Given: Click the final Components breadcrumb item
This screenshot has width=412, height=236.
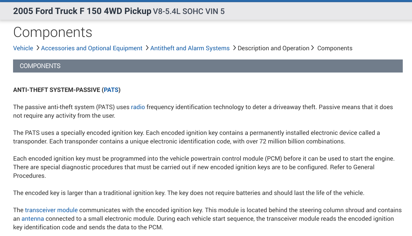Looking at the screenshot, I should [x=335, y=48].
